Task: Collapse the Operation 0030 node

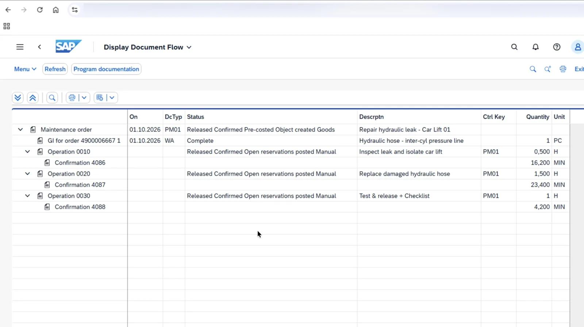Action: 27,196
